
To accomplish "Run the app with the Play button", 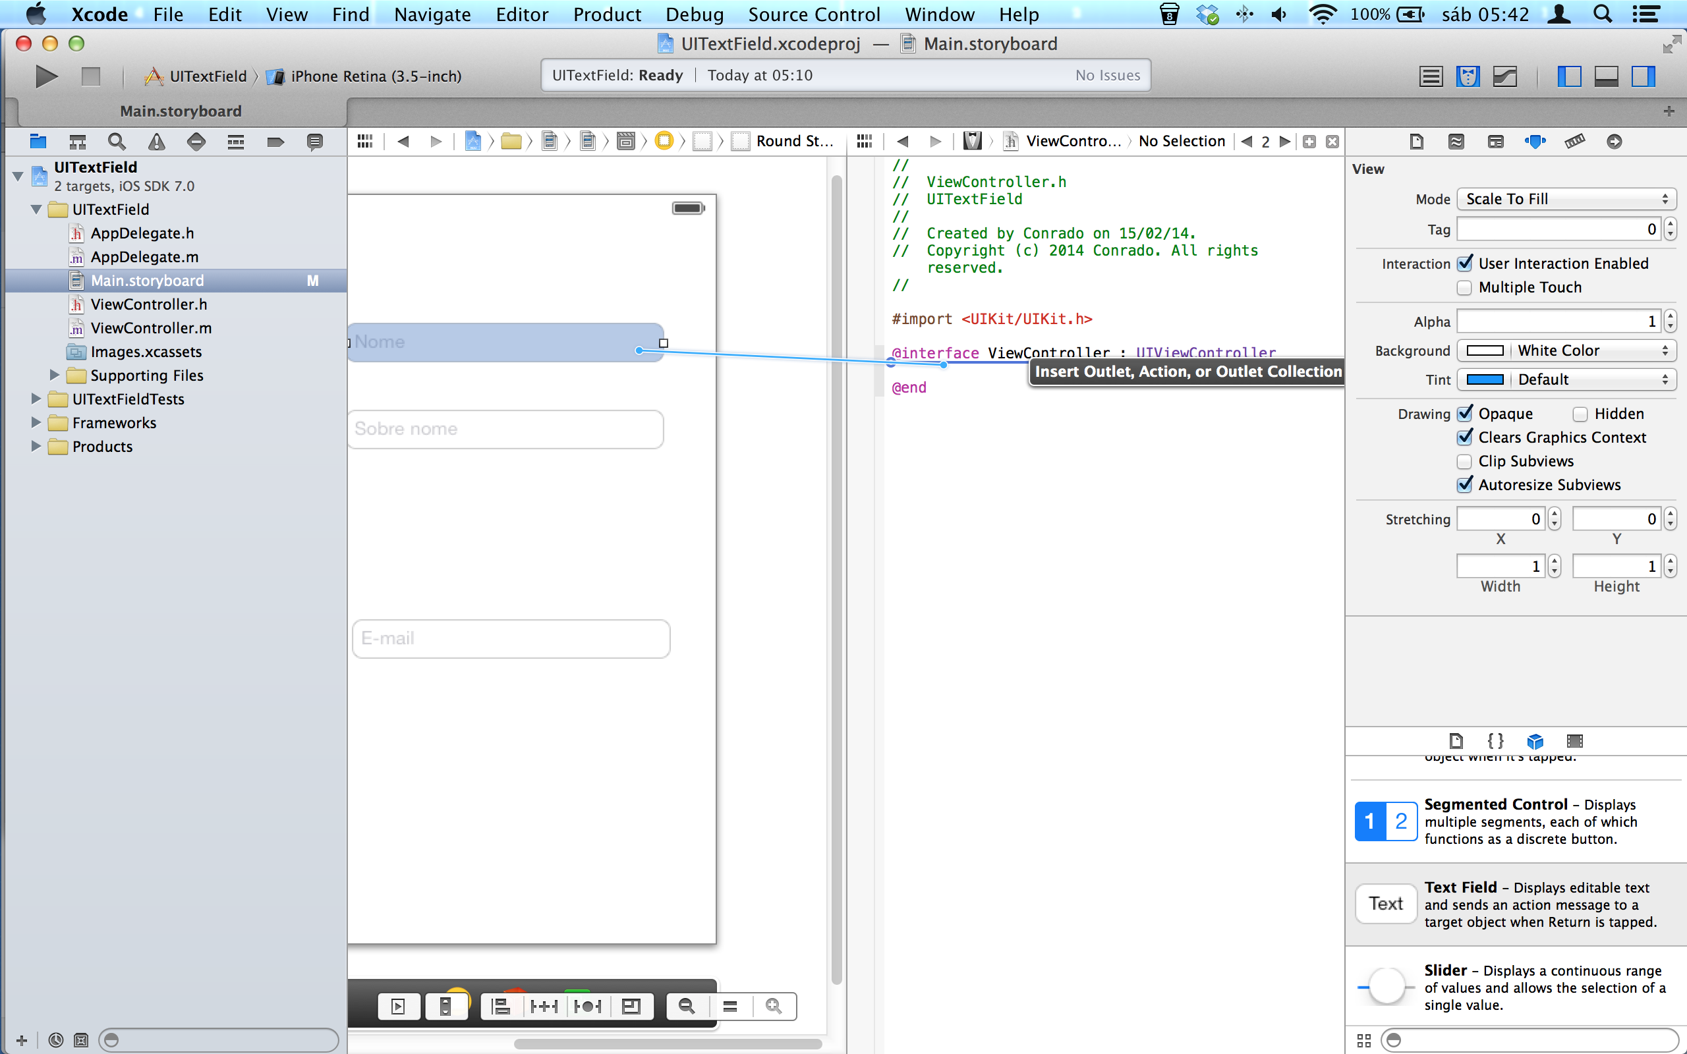I will [46, 76].
